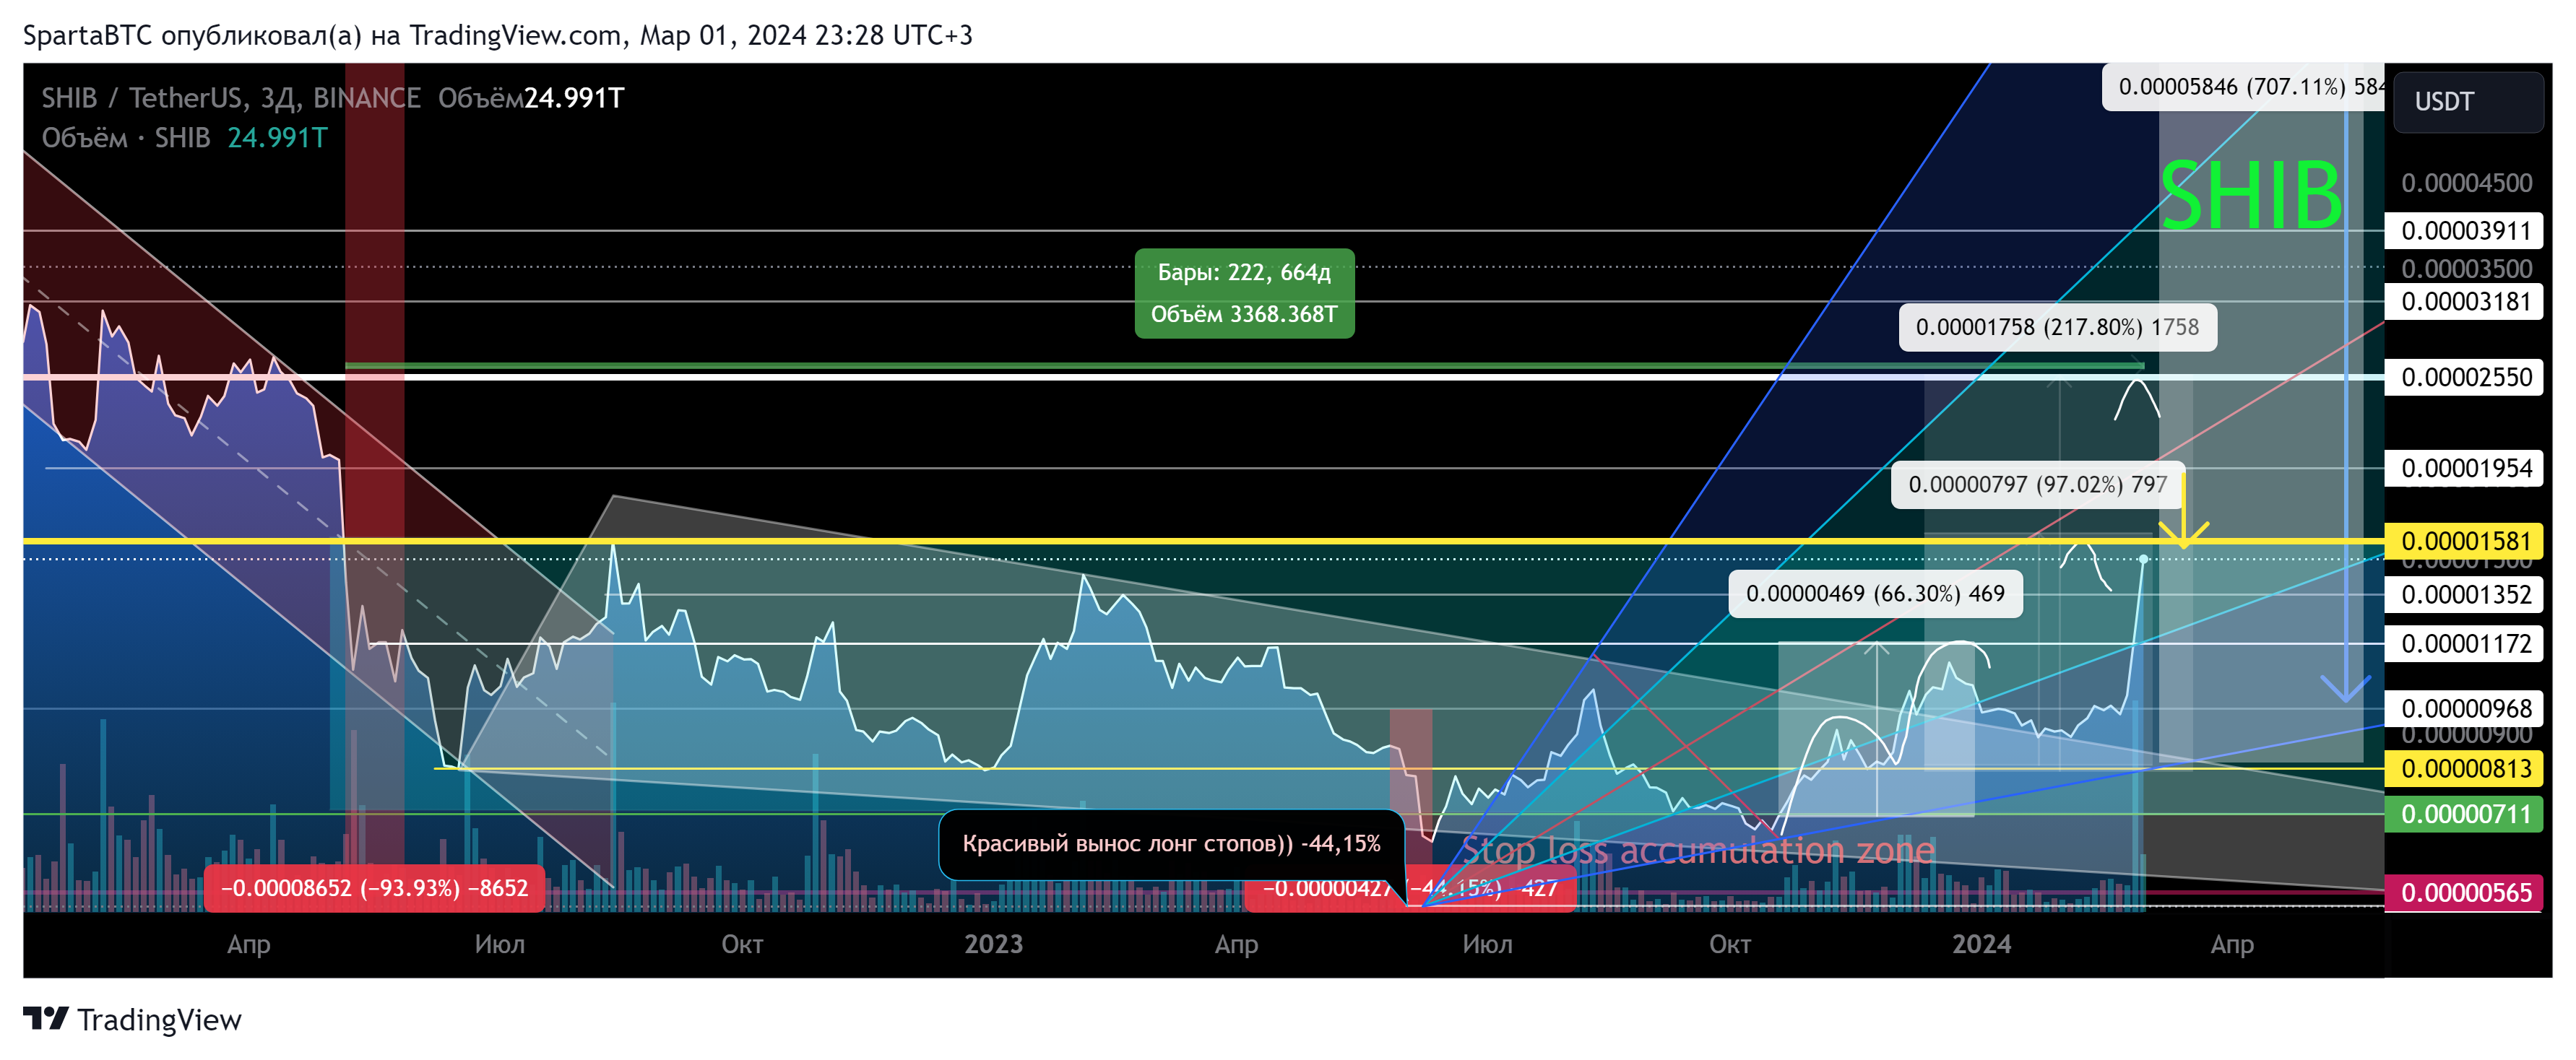Image resolution: width=2576 pixels, height=1060 pixels.
Task: Click the 2024 time axis label
Action: tap(1981, 944)
